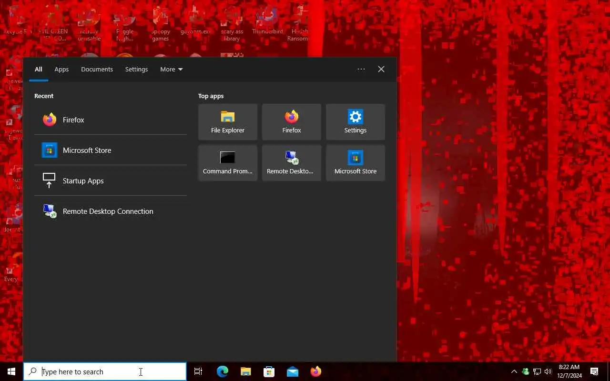Open Command Prompt tile in Top apps
The width and height of the screenshot is (610, 381).
228,163
